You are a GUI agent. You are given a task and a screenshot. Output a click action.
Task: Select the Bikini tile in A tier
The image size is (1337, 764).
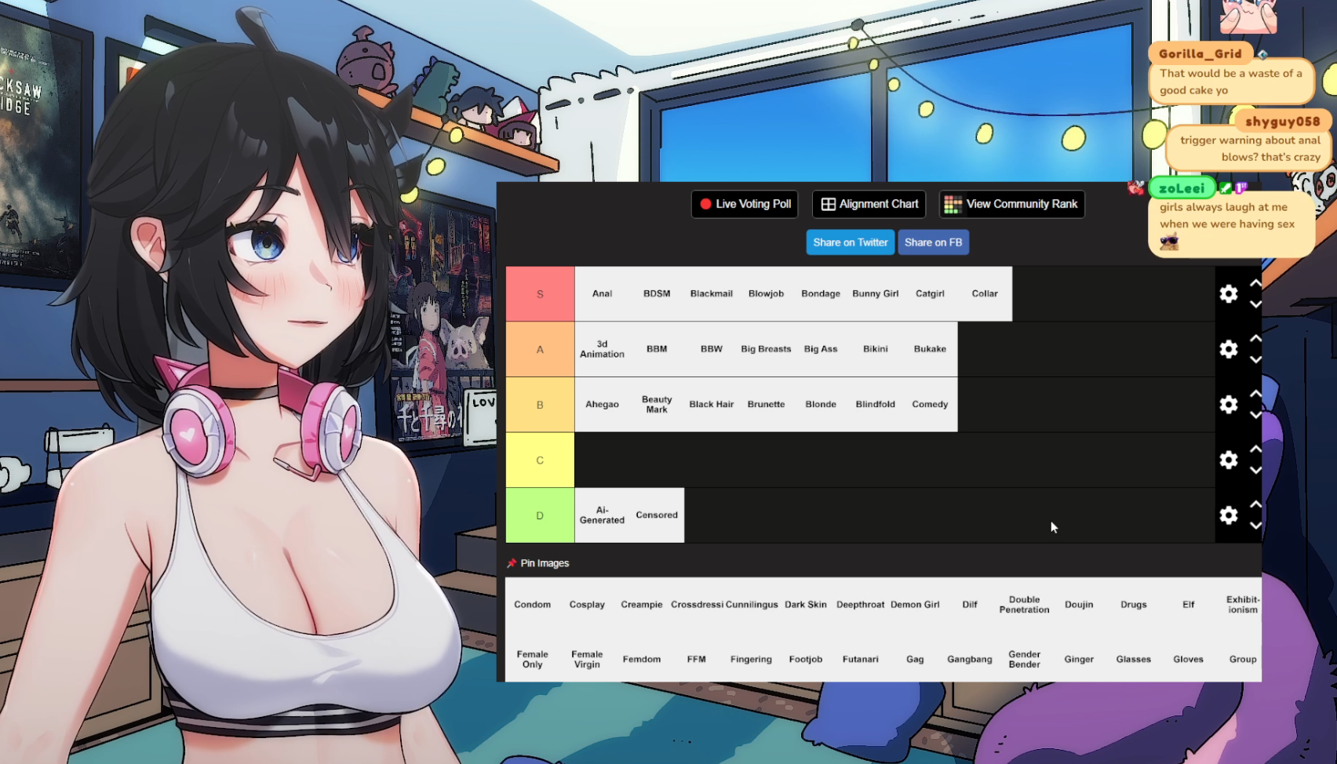(x=876, y=349)
